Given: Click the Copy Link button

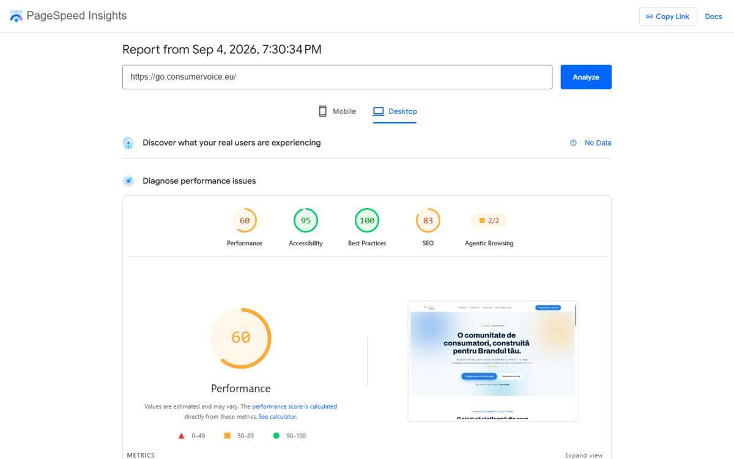Looking at the screenshot, I should coord(668,17).
